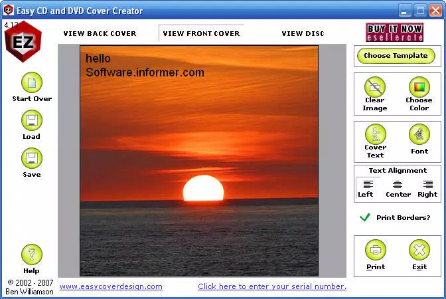The image size is (446, 299).
Task: Save the cover using Save icon
Action: [x=32, y=158]
